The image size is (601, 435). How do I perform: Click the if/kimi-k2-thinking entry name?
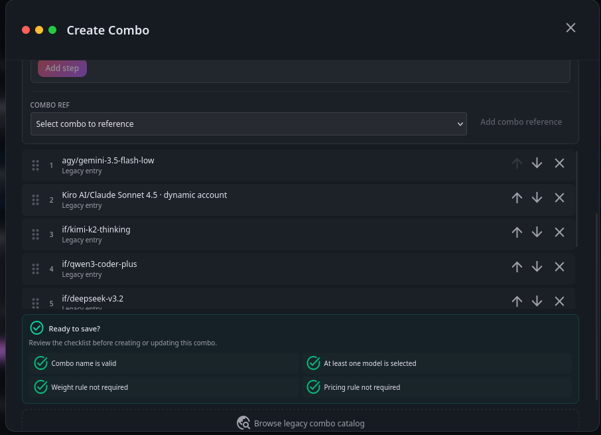pyautogui.click(x=96, y=229)
